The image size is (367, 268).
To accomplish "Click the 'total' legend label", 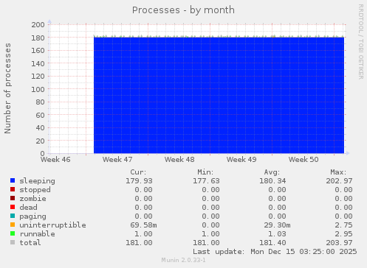I will [x=30, y=243].
